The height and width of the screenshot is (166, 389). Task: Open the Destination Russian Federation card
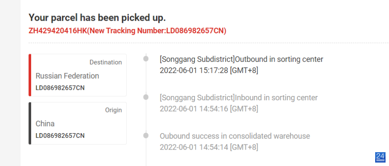coord(78,75)
